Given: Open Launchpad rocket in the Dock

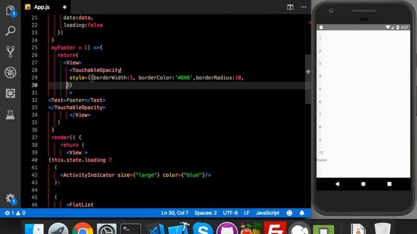Looking at the screenshot, I should tap(58, 229).
